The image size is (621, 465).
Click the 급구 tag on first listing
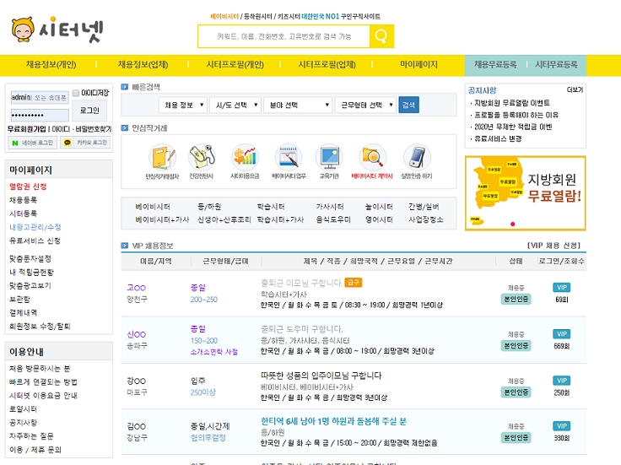click(354, 283)
